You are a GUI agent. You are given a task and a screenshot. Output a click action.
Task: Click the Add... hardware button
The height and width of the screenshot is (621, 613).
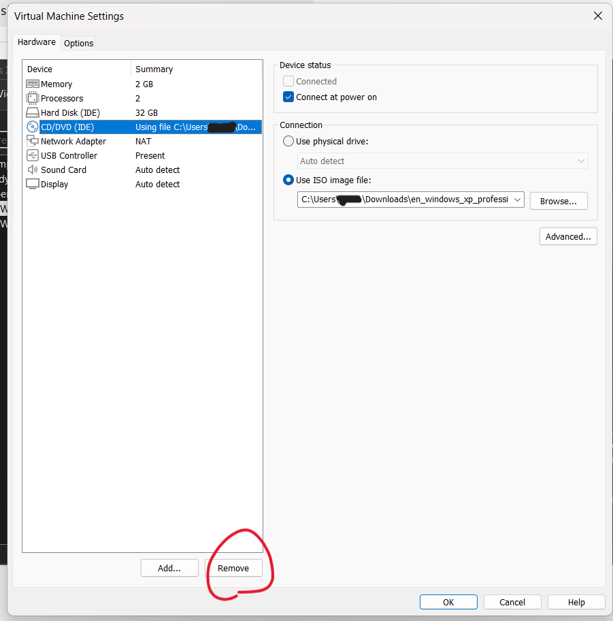[169, 568]
